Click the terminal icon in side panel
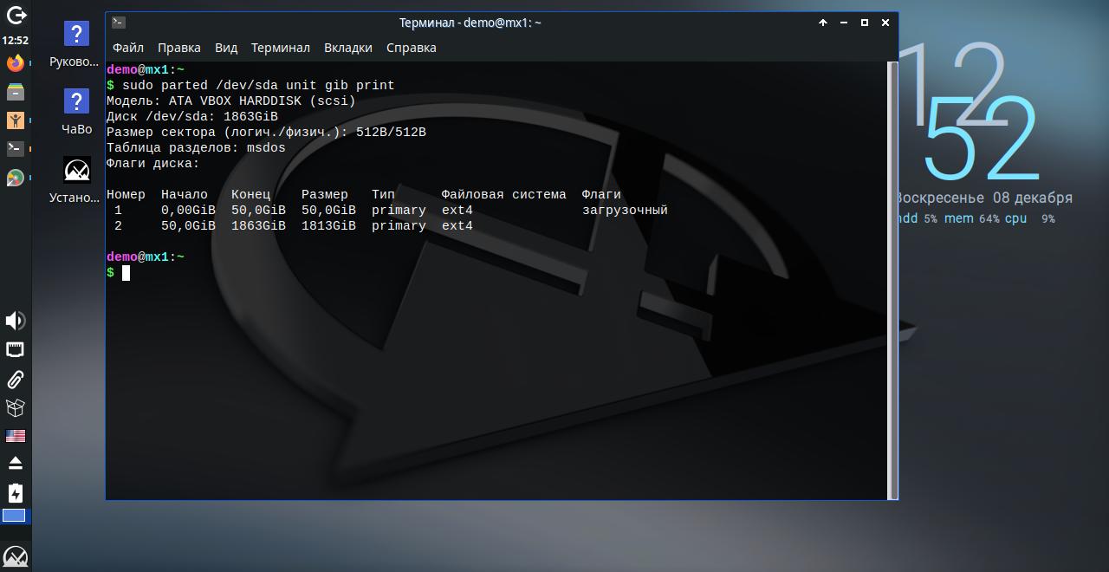The height and width of the screenshot is (572, 1109). 15,149
